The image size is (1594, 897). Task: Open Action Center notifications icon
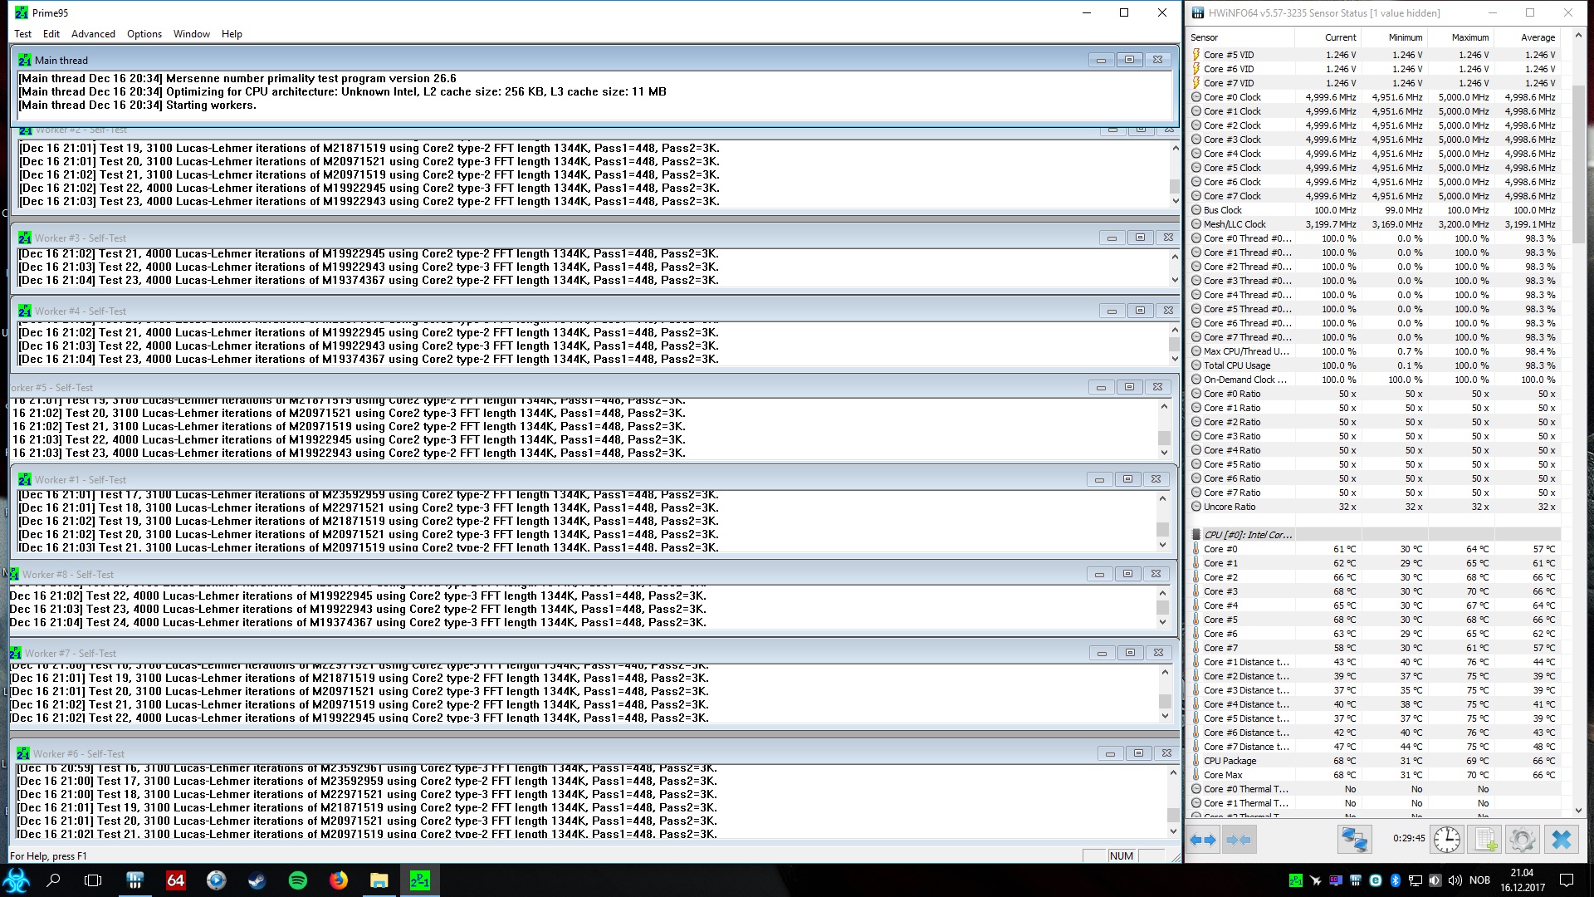[x=1567, y=880]
